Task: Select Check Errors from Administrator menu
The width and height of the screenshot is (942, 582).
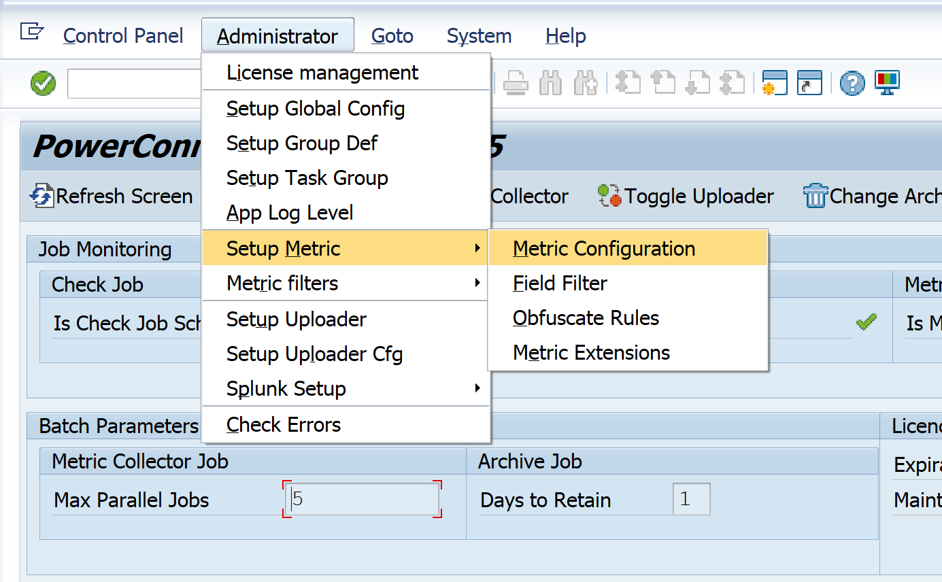Action: point(284,425)
